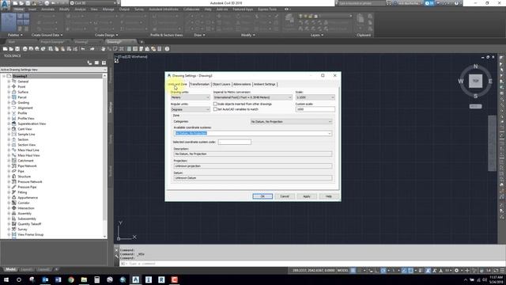The image size is (506, 285).
Task: Expand the Create Ground Data panel
Action: pos(47,35)
